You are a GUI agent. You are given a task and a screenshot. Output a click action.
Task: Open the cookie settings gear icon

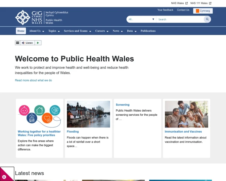pos(4,176)
